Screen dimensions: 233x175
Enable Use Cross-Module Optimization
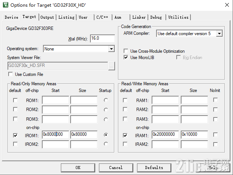(x=126, y=51)
